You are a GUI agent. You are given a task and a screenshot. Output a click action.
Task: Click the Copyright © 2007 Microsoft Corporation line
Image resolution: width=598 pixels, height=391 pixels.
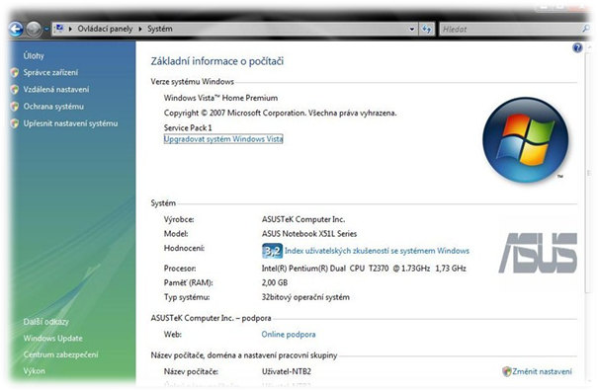281,114
